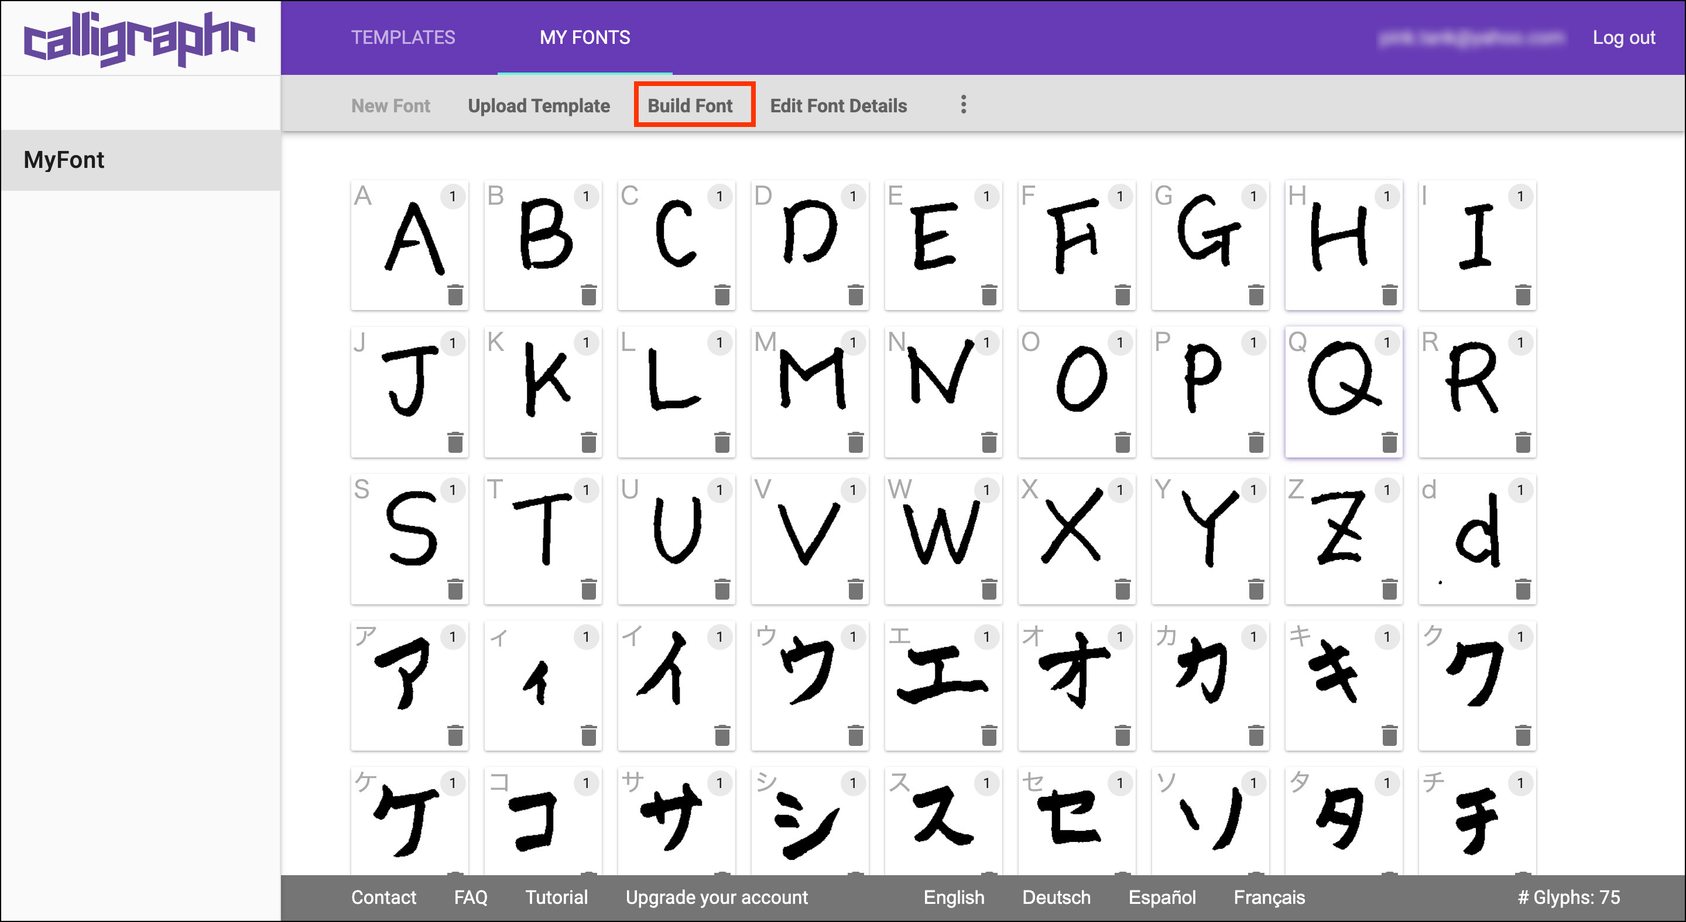Delete glyph A using its trash icon
Viewport: 1686px width, 922px height.
(x=455, y=295)
